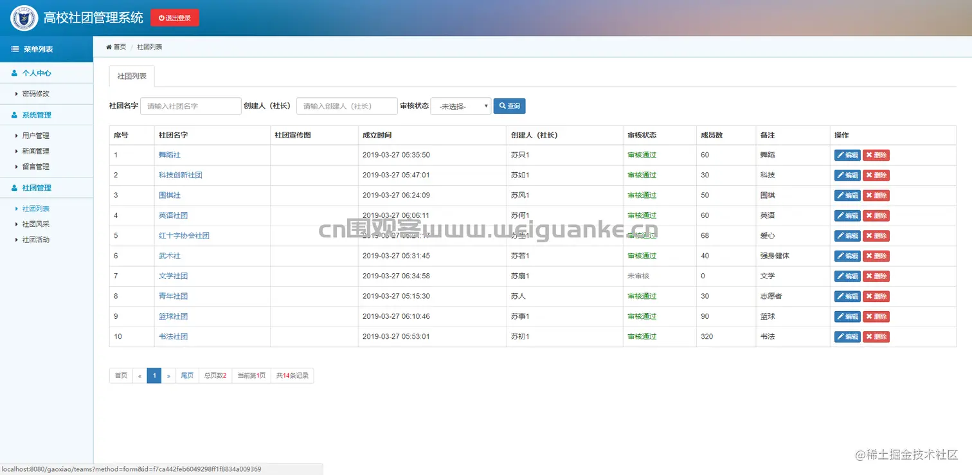Delete the 红十字协会社团 row
The image size is (972, 475).
[876, 236]
